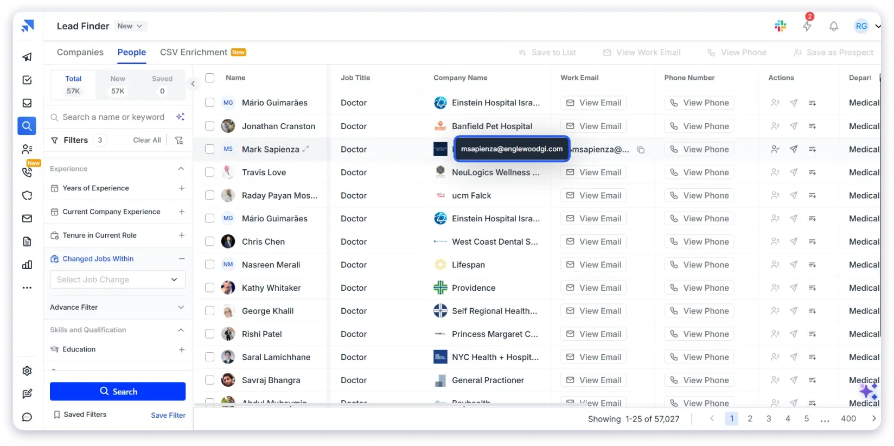Select the Total 57K tab
This screenshot has height=446, width=894.
pyautogui.click(x=73, y=85)
